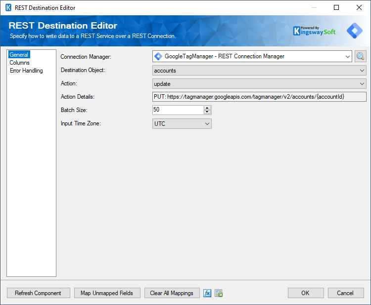Viewport: 371px width, 305px height.
Task: Click the KingswaySoft logo
Action: tap(314, 31)
